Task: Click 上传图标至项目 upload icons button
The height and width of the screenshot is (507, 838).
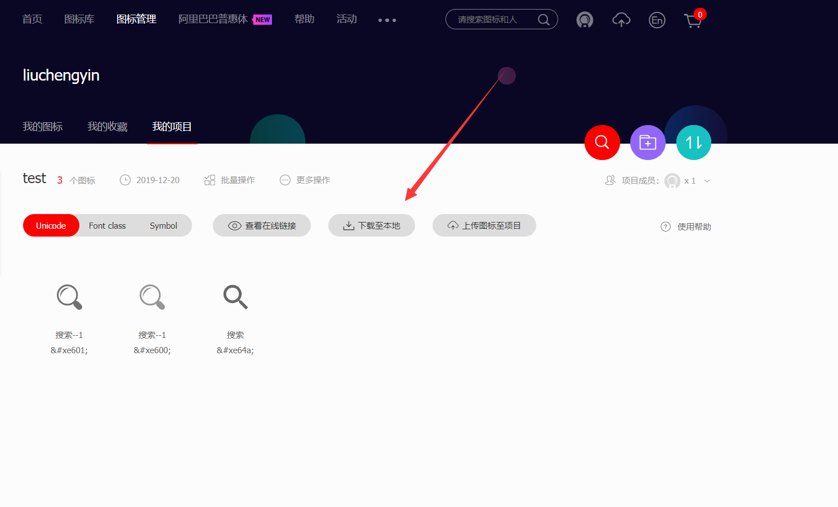Action: click(484, 225)
